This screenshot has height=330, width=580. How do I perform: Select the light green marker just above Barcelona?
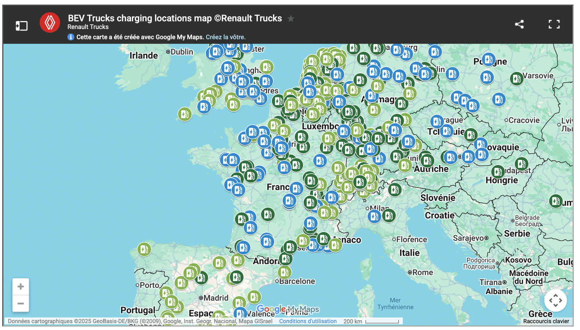[285, 272]
